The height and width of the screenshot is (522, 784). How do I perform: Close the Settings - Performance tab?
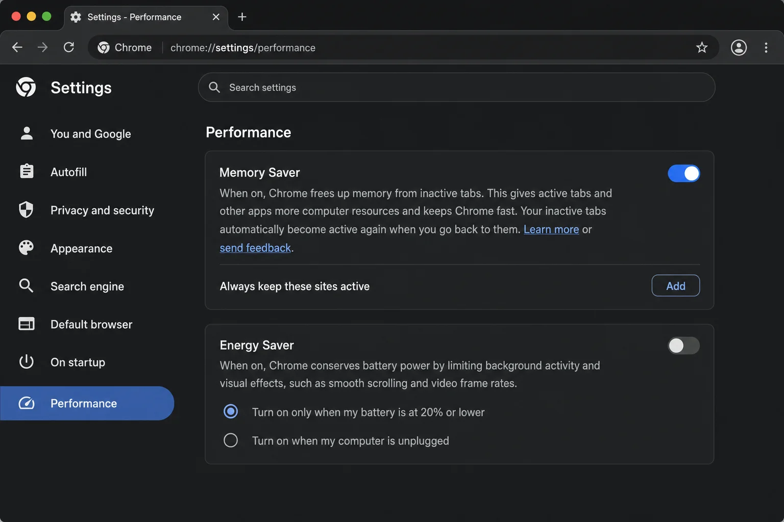tap(216, 17)
